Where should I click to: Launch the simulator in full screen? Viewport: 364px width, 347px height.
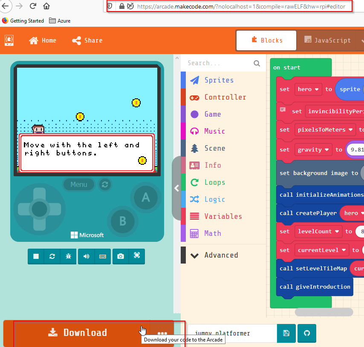(x=137, y=256)
